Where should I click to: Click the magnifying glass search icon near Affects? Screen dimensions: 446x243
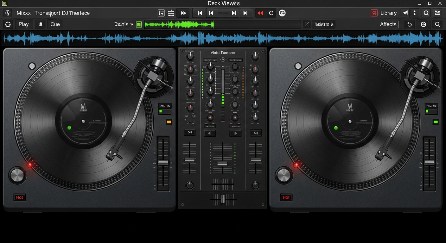coord(437,24)
